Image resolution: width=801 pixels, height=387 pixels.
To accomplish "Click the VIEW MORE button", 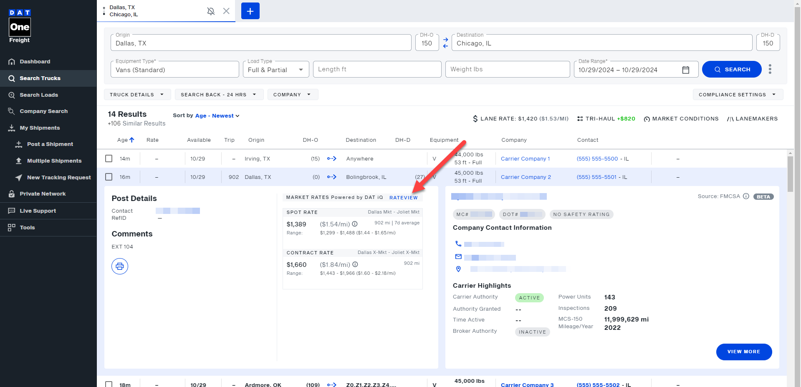I will 744,352.
